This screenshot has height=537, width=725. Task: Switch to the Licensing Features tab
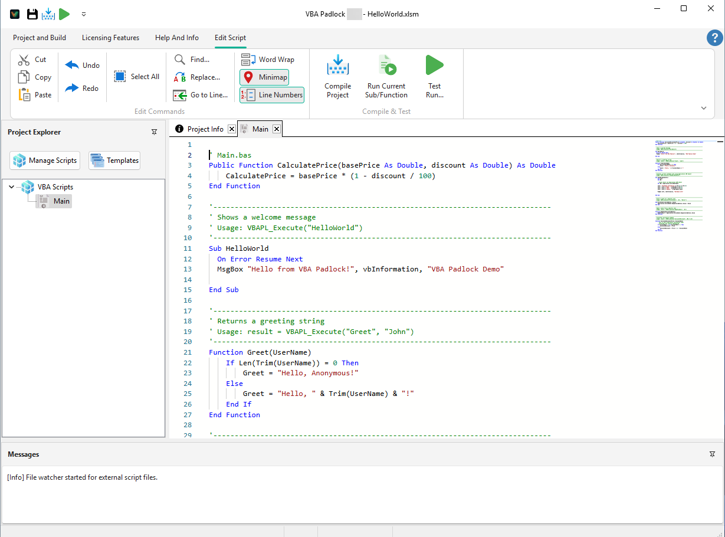click(110, 37)
